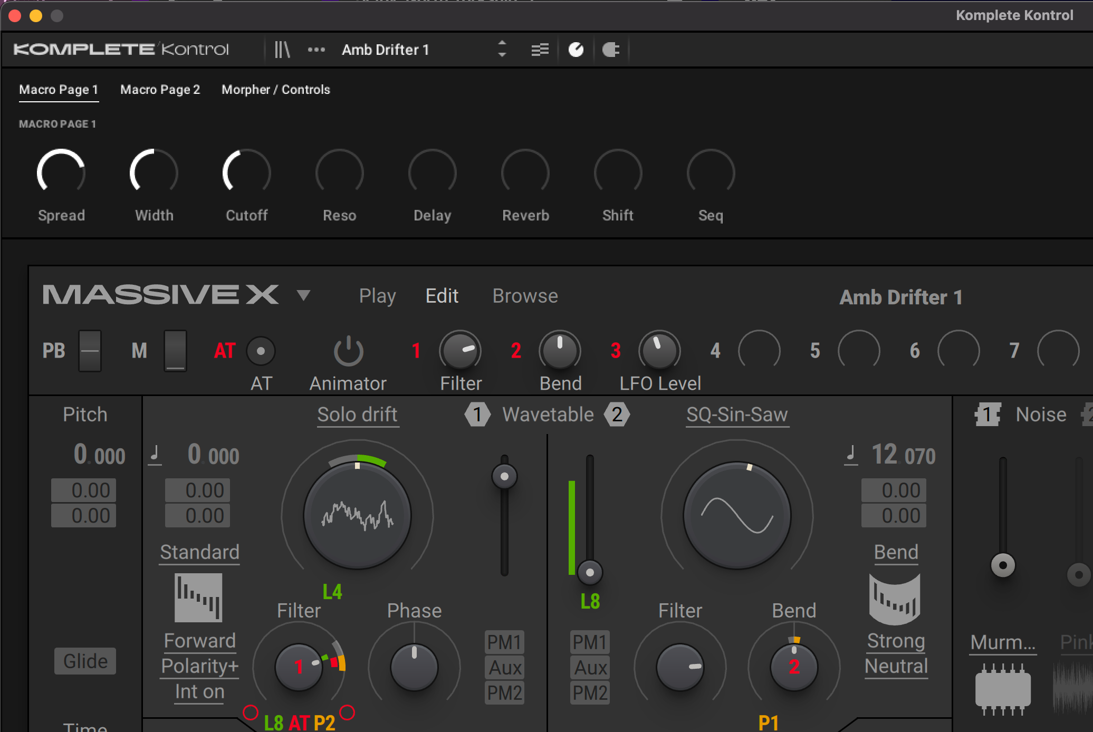Step presets with the up/down arrows
The height and width of the screenshot is (732, 1093).
pyautogui.click(x=502, y=49)
